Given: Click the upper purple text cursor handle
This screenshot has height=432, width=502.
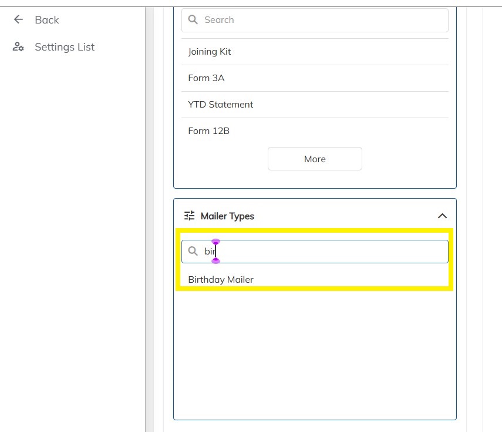Looking at the screenshot, I should 215,242.
